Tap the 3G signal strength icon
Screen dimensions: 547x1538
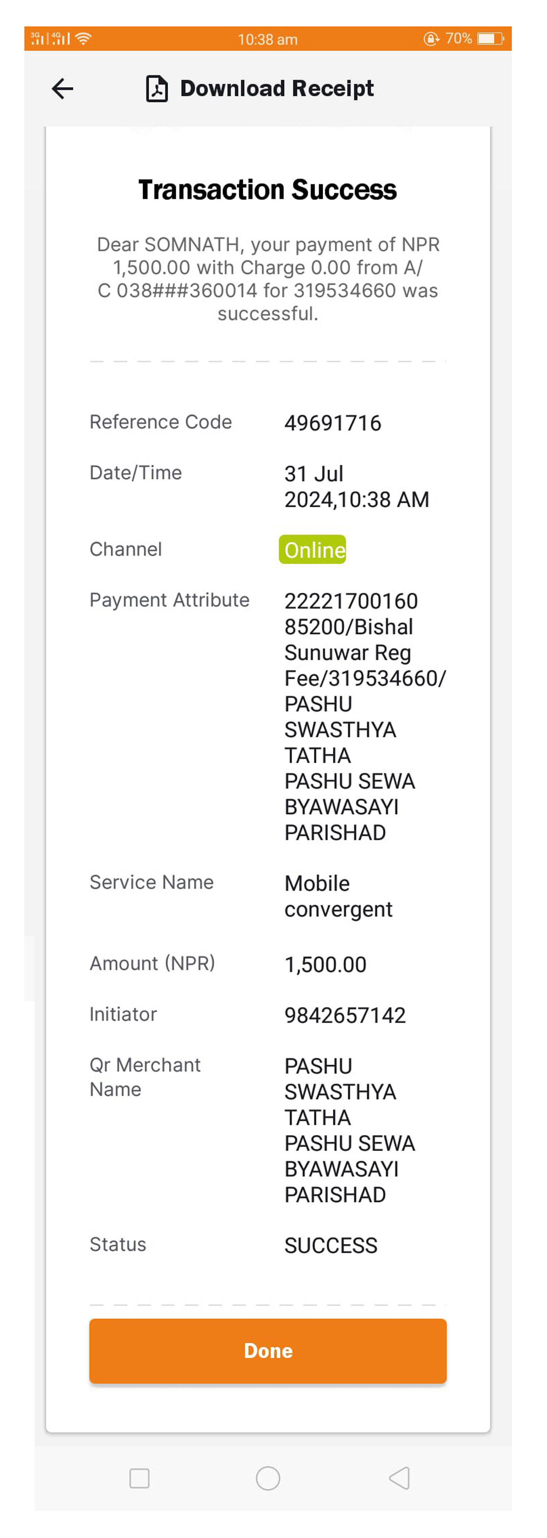coord(39,39)
